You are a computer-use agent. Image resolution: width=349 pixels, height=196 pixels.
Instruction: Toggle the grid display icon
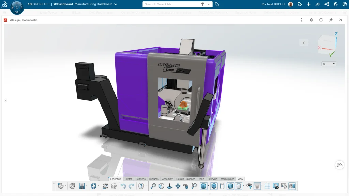click(x=268, y=186)
